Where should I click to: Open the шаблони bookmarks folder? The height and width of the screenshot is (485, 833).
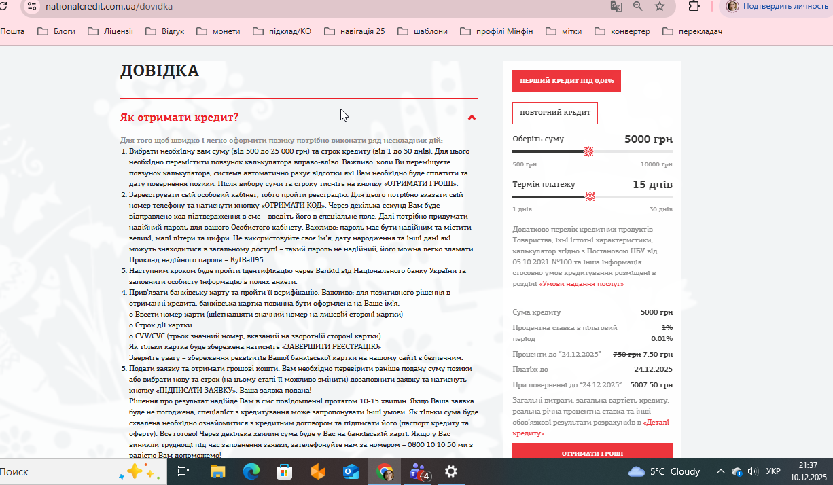pyautogui.click(x=423, y=31)
